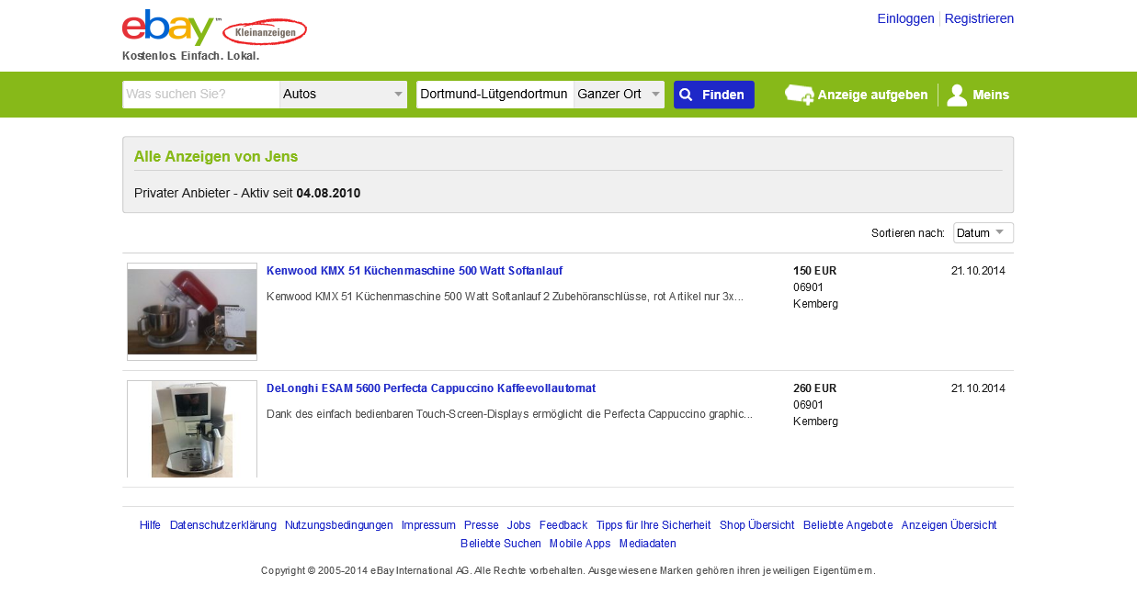Click the '150 EUR' price text
The image size is (1137, 607).
pos(815,271)
